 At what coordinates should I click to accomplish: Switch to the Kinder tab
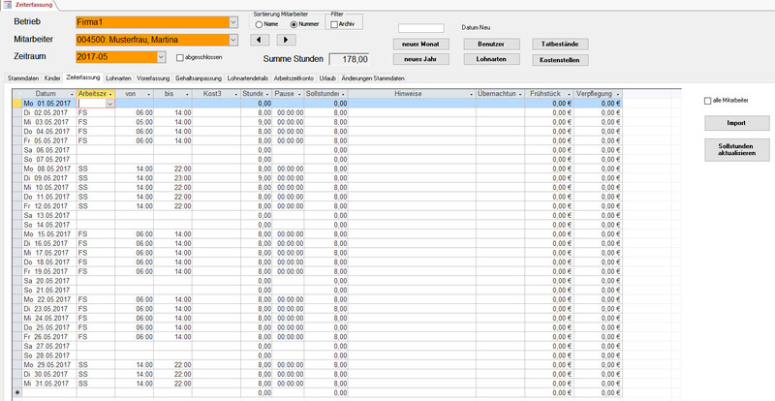tap(53, 78)
